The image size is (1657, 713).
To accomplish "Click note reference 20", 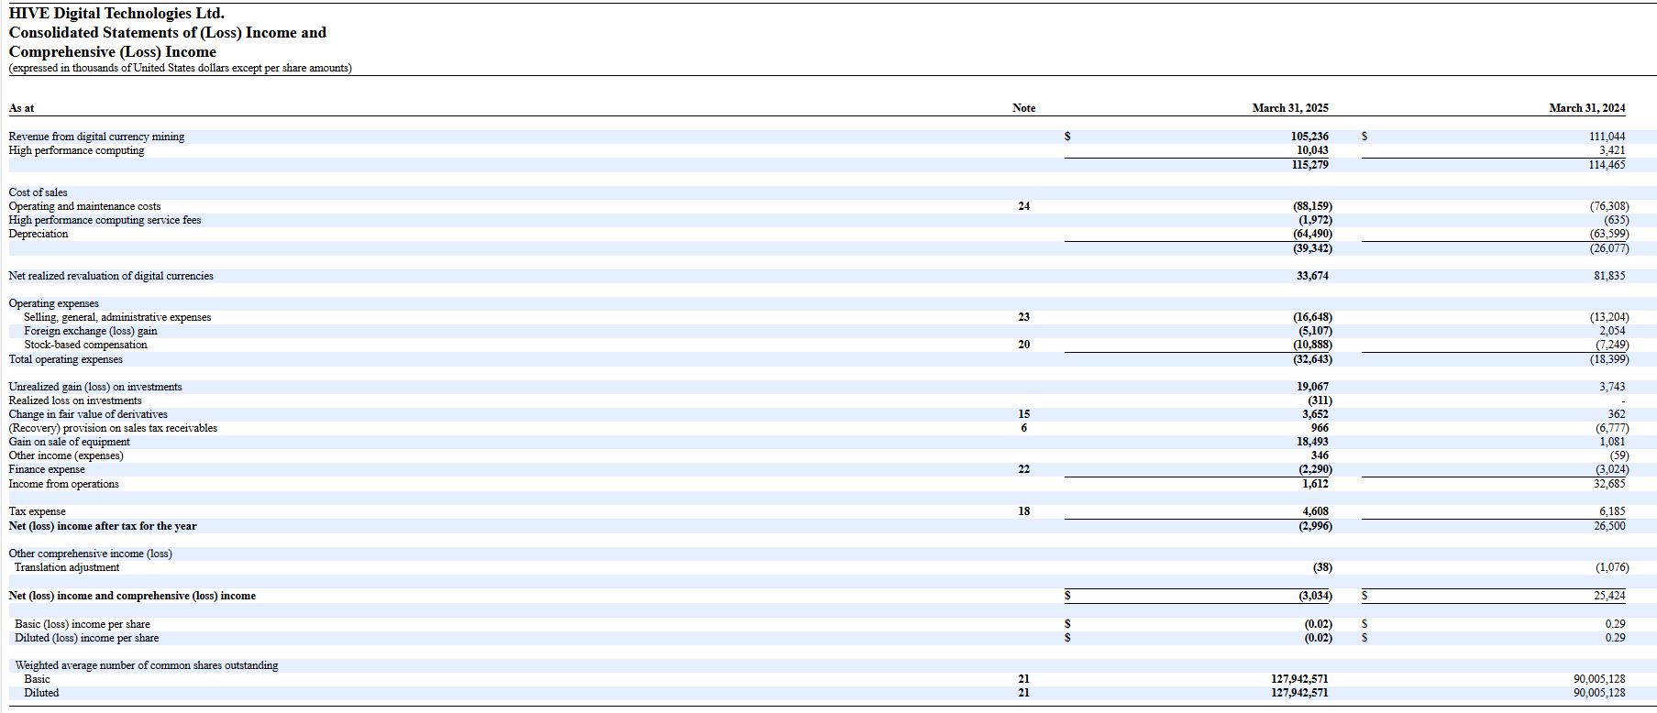I will tap(1023, 345).
